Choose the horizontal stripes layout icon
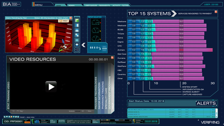The height and width of the screenshot is (126, 224). pos(77,40)
